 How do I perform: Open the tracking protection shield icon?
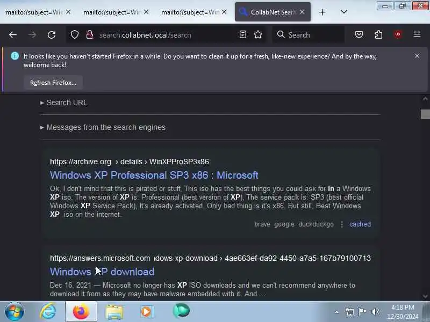click(x=75, y=34)
